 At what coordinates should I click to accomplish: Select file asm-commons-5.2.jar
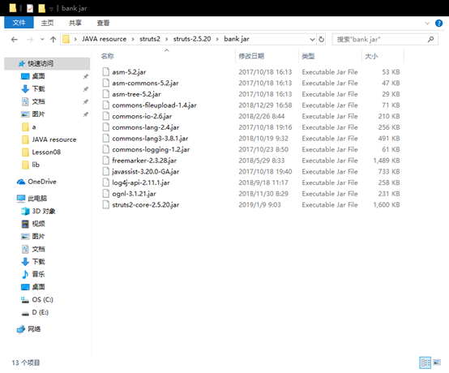pos(145,83)
